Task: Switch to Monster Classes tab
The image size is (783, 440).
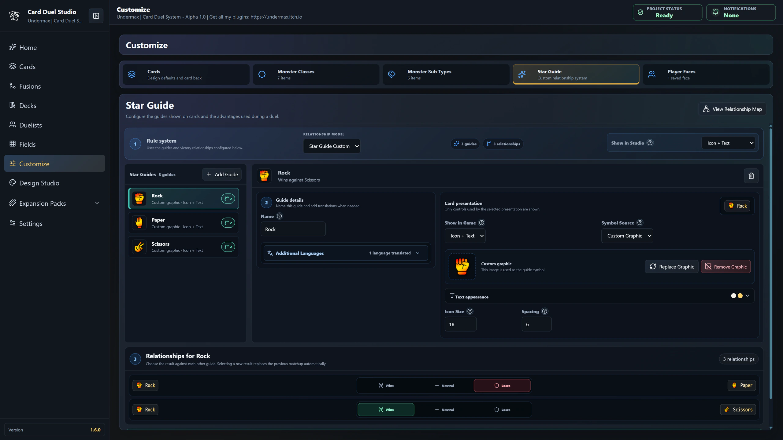Action: [316, 74]
